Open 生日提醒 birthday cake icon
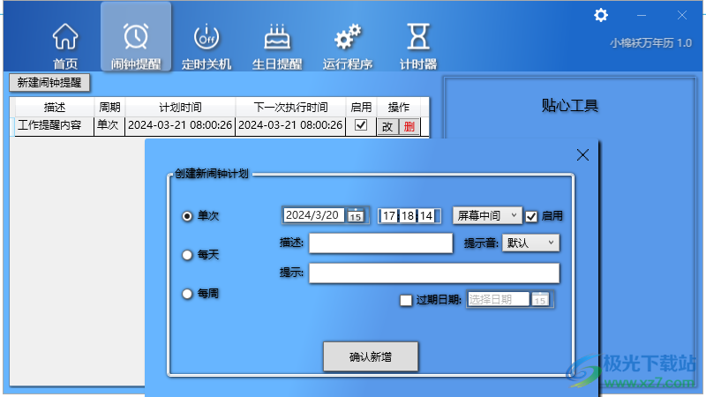The width and height of the screenshot is (706, 397). tap(277, 38)
